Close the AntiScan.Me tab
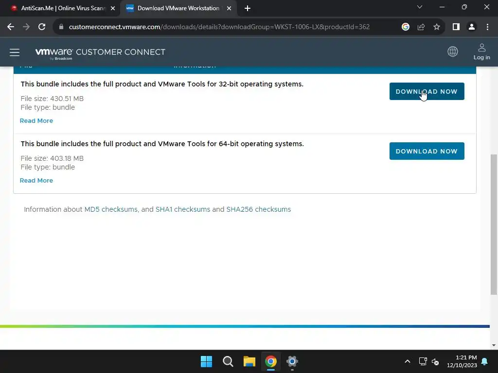This screenshot has width=498, height=373. 113,9
